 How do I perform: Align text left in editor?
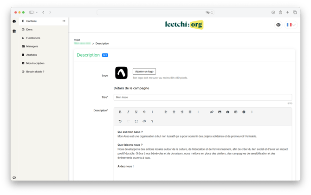point(166,112)
